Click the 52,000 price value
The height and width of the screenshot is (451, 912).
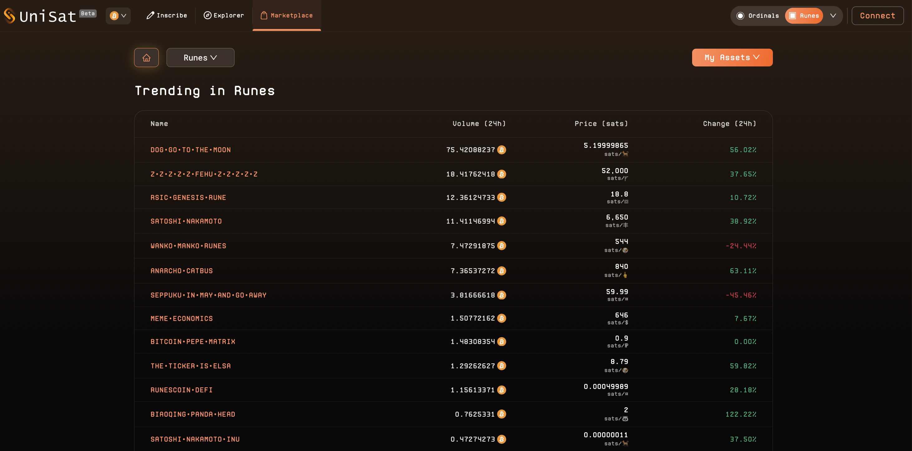615,171
